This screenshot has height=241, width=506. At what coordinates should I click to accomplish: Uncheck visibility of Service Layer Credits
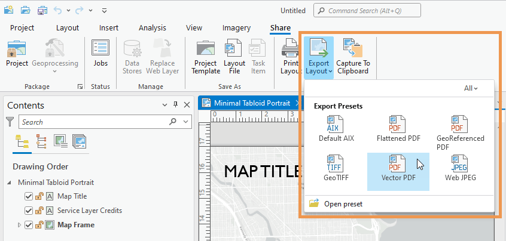pyautogui.click(x=29, y=211)
